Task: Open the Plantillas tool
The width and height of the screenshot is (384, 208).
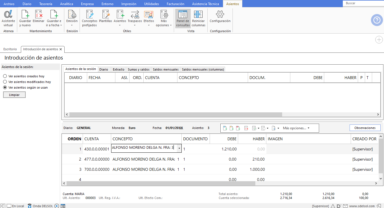Action: point(106,16)
